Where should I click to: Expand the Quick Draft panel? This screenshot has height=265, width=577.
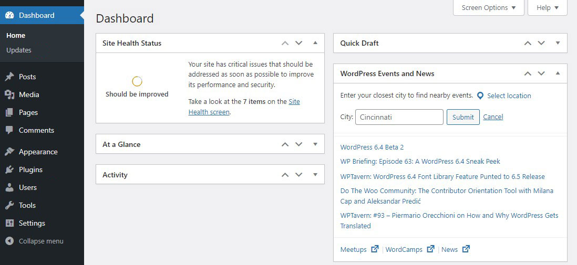tap(558, 43)
